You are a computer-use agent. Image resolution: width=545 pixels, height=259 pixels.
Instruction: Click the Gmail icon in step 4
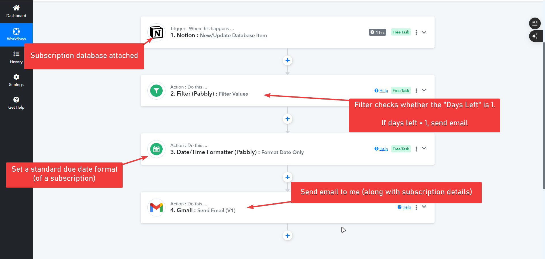click(156, 208)
